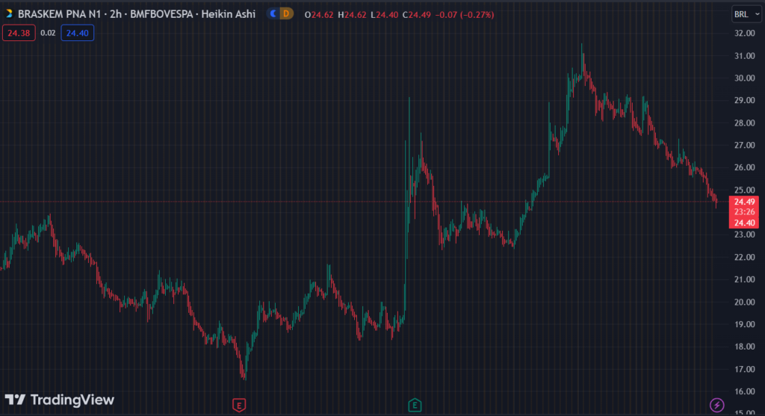Screen dimensions: 765x416
Task: Click the 25.00 price axis label
Action: pos(745,190)
